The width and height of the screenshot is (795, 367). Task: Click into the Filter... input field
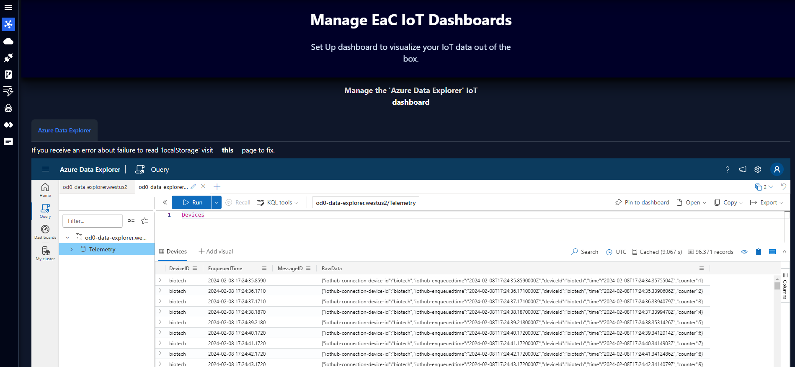click(x=93, y=221)
